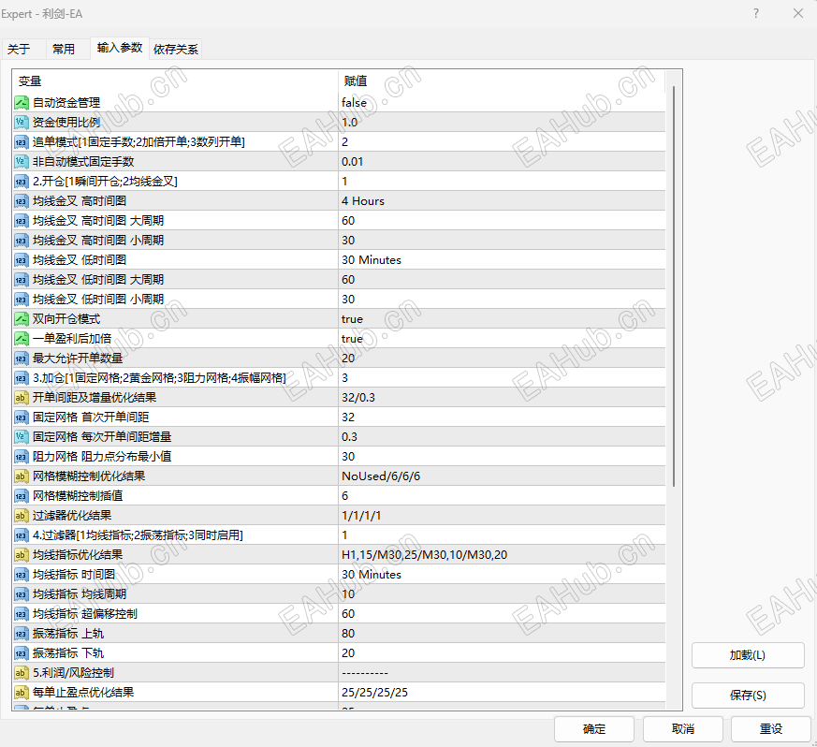
Task: Click the string icon beside 网格模糊控制优化结果
Action: pyautogui.click(x=21, y=476)
